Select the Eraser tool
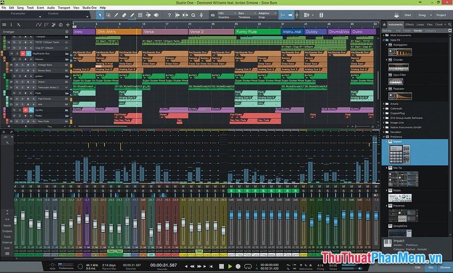 (x=124, y=15)
